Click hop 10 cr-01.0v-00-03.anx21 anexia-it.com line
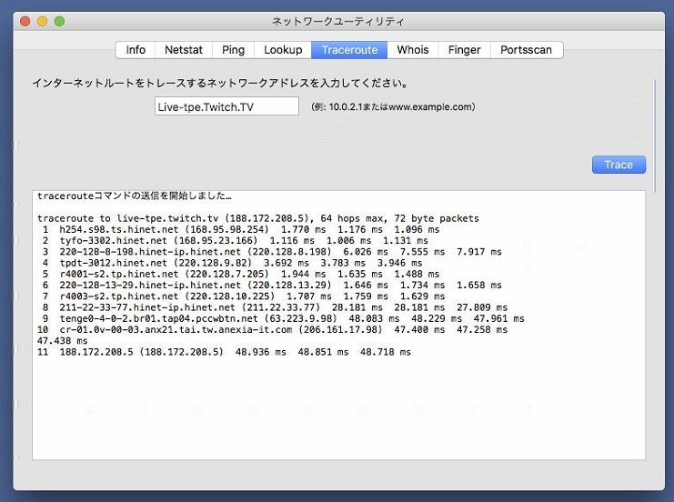The width and height of the screenshot is (674, 502). (x=273, y=330)
